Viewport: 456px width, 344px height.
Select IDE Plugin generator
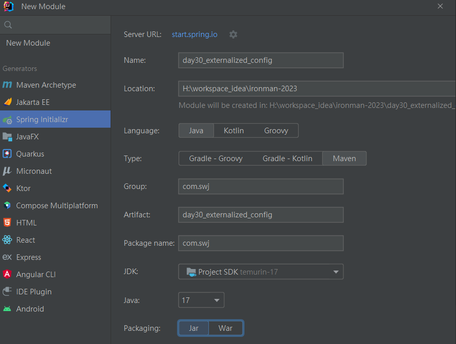click(x=55, y=291)
